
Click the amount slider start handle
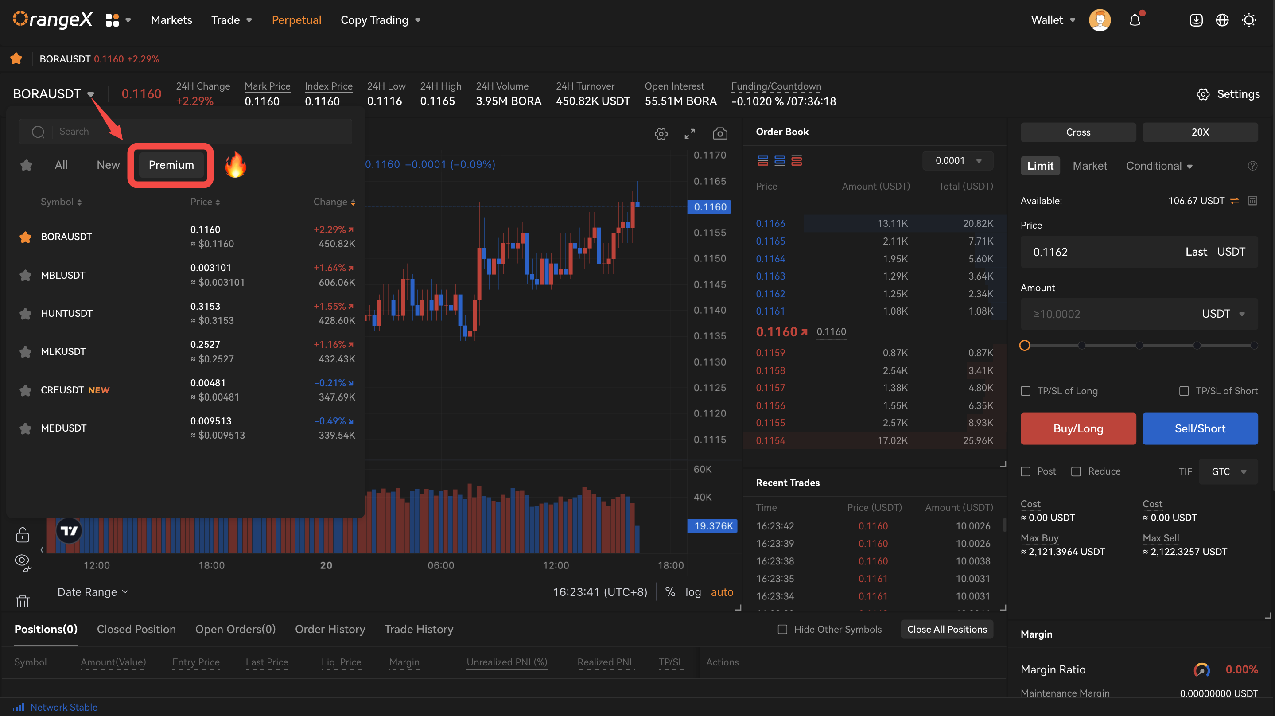click(1025, 345)
